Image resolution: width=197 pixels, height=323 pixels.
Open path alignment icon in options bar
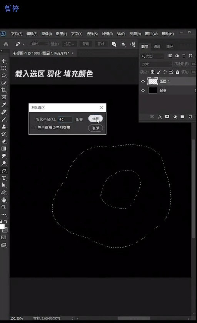tap(123, 44)
